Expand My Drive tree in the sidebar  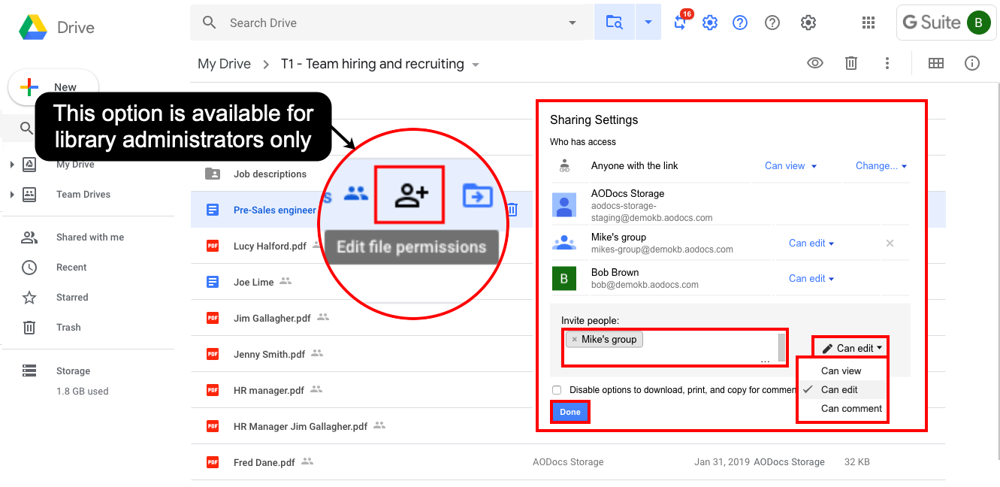(12, 165)
